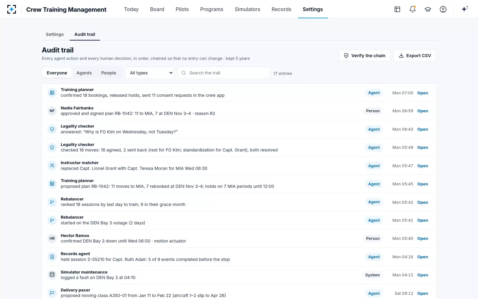Open the notifications bell
Viewport: 478px width, 299px height.
tap(413, 9)
